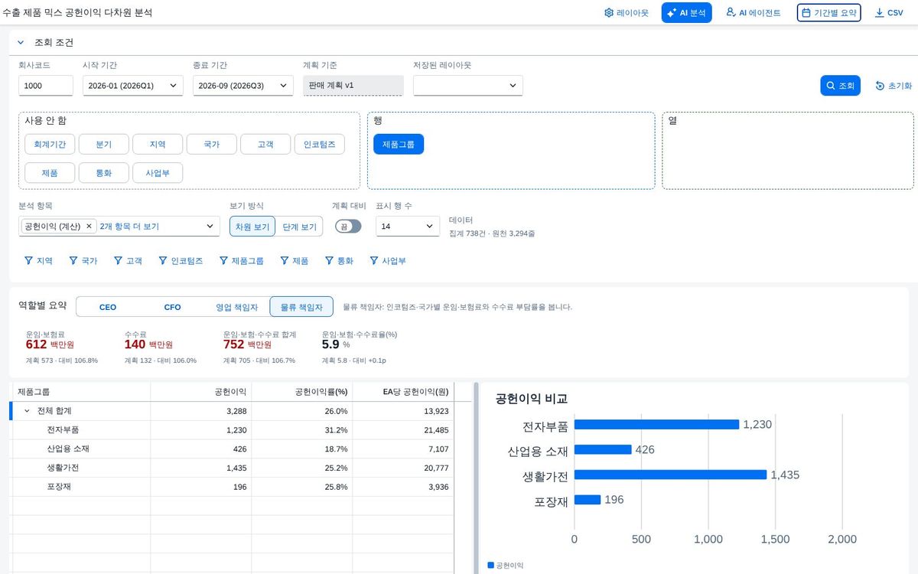Open the 표시 행 수 dropdown
The height and width of the screenshot is (574, 918).
tap(407, 227)
